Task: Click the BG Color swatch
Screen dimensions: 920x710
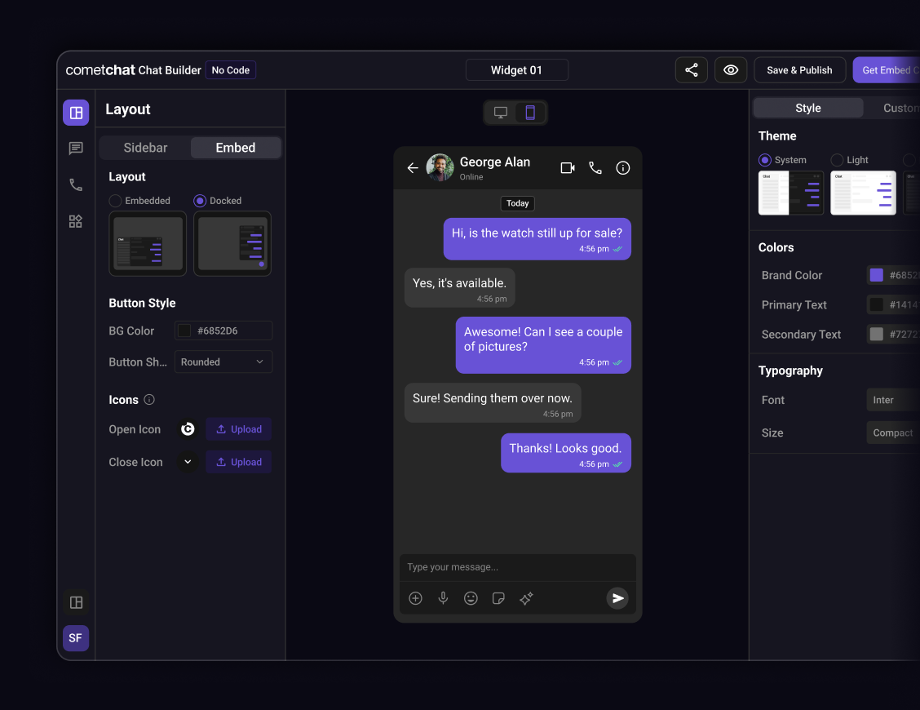Action: click(184, 331)
